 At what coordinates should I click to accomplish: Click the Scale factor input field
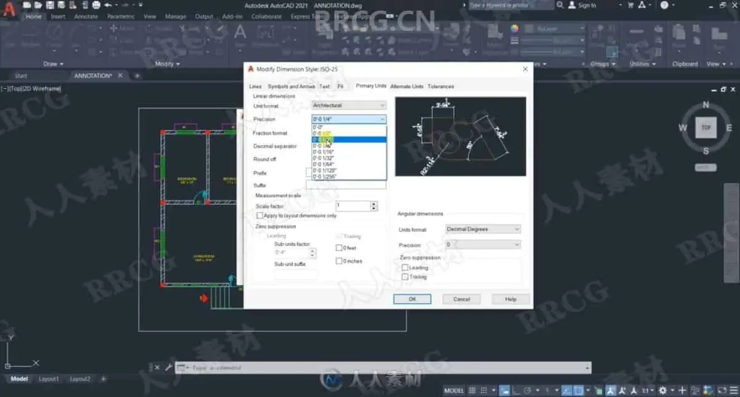[353, 205]
